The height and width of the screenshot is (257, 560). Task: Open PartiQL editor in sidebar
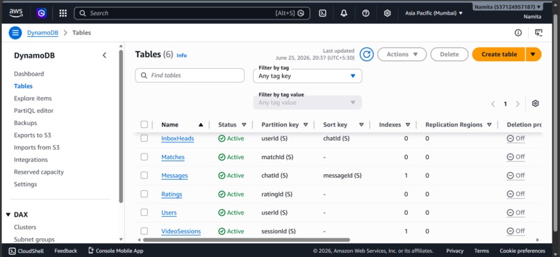tap(33, 110)
